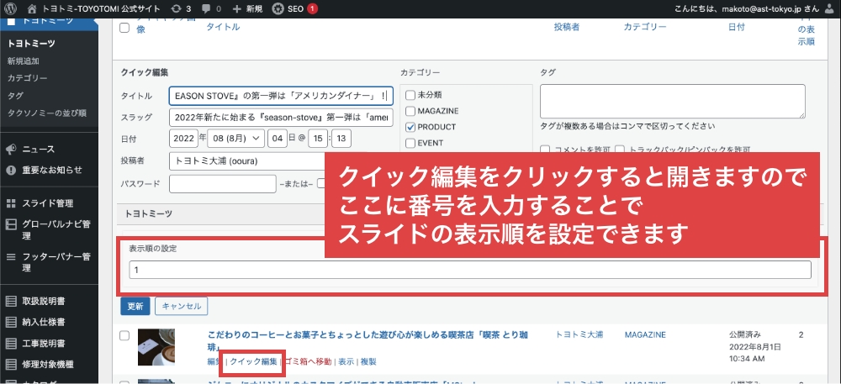Click the 納入仕様書 list icon
This screenshot has height=384, width=841.
[x=11, y=323]
